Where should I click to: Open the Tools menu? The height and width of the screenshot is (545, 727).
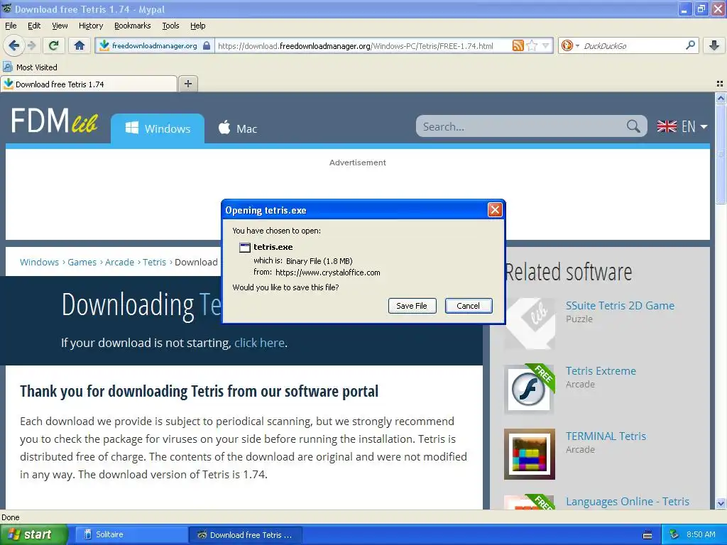coord(170,26)
